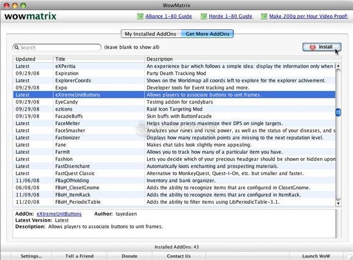353x260 pixels.
Task: Click the Donate button
Action: [x=129, y=256]
